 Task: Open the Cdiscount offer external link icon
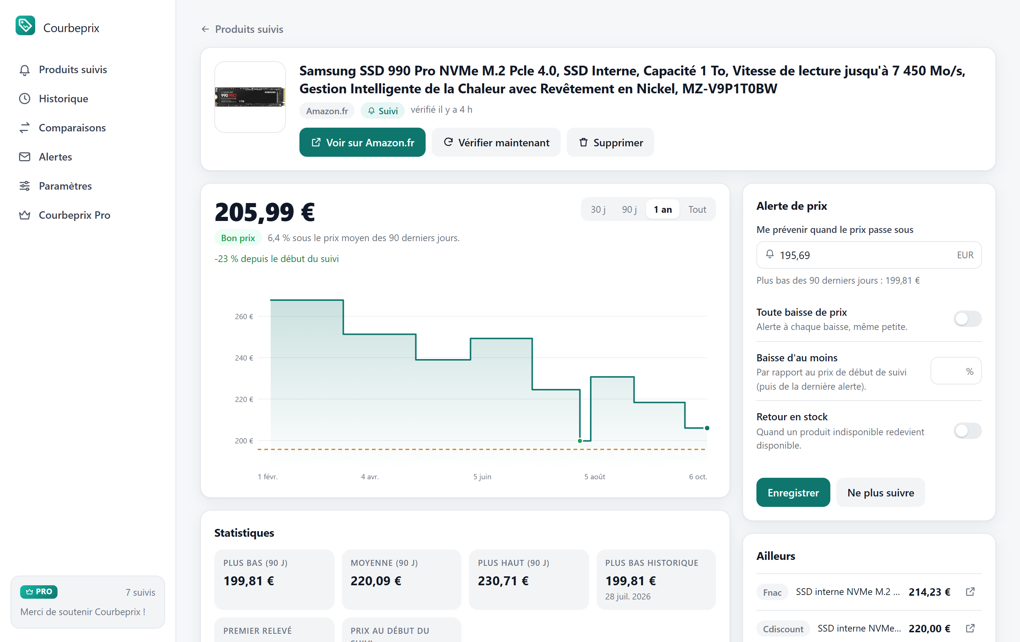coord(970,629)
